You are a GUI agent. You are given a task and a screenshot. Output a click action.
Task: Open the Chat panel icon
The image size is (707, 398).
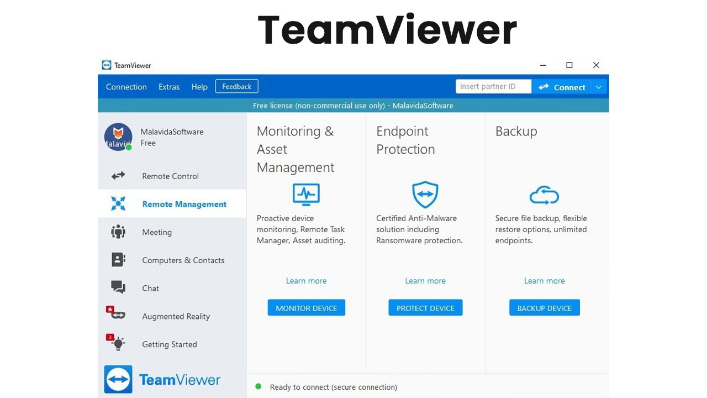(118, 288)
